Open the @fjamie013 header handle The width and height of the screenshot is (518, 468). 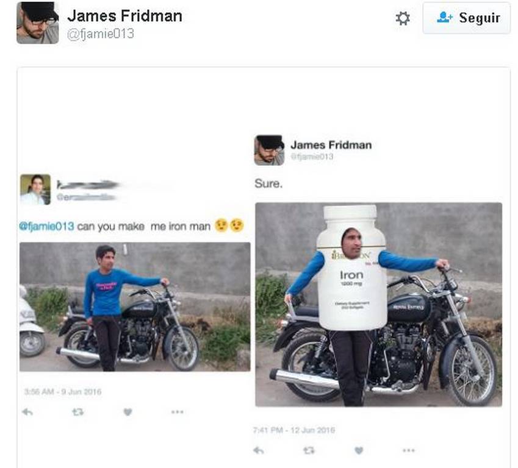[101, 34]
